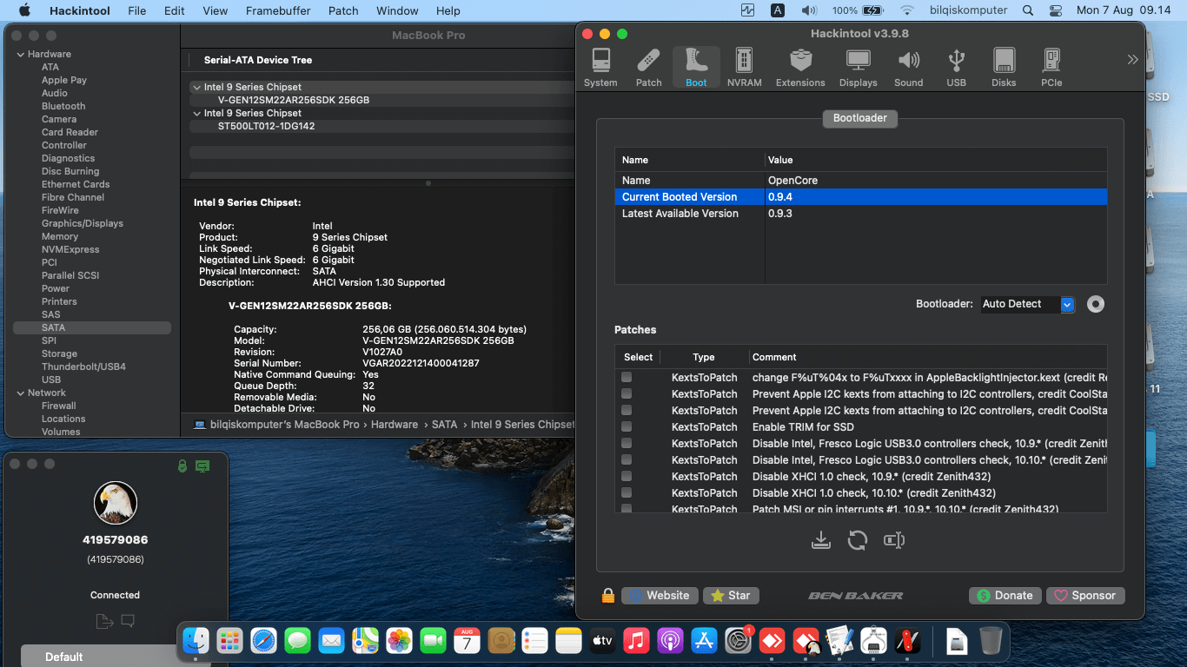1187x667 pixels.
Task: Tick the Disable XHCI 1.0 check 10.9.* checkbox
Action: pyautogui.click(x=627, y=476)
